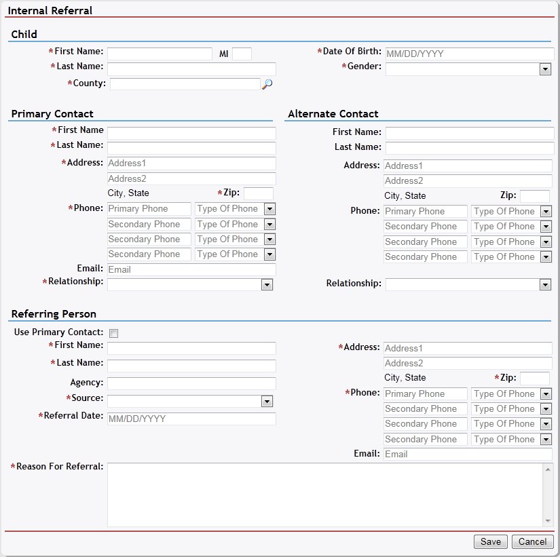
Task: Click the Referring Person Agency field
Action: tap(191, 383)
